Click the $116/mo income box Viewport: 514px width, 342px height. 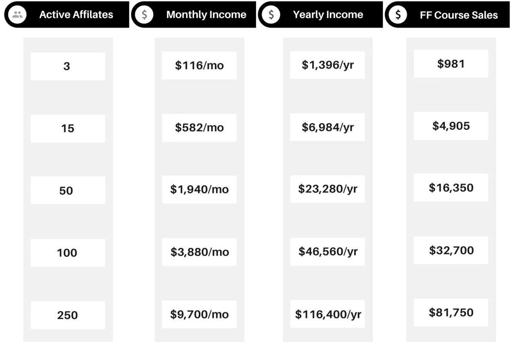[x=199, y=65]
